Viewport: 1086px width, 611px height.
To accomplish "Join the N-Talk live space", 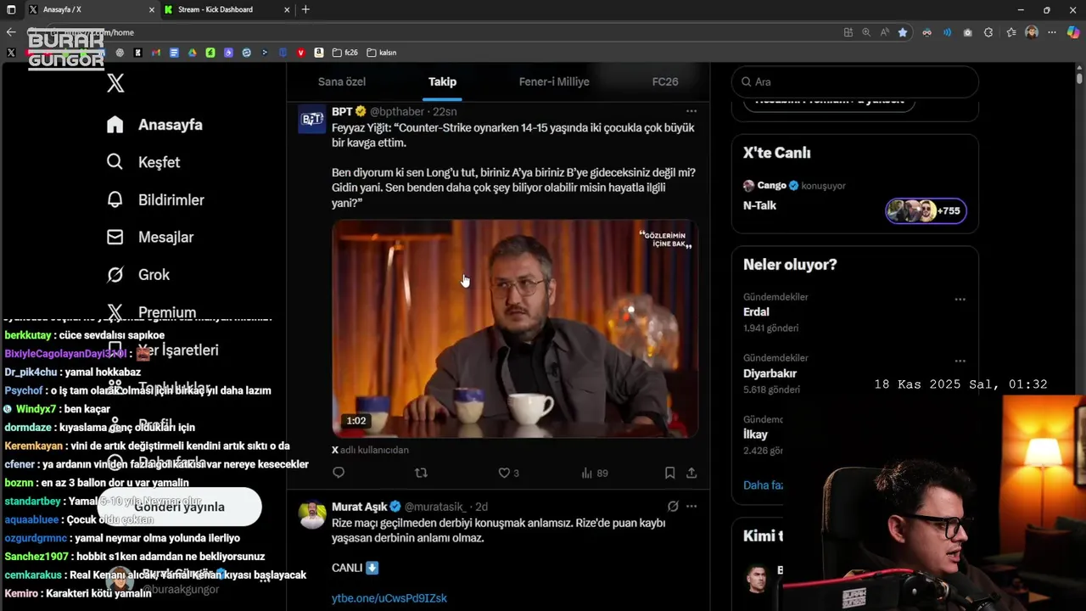I will tap(760, 205).
